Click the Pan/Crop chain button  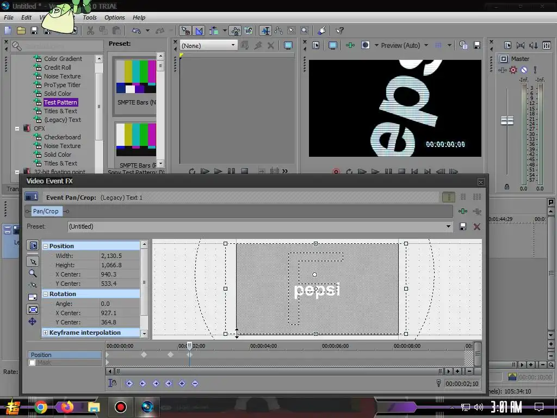tap(46, 211)
